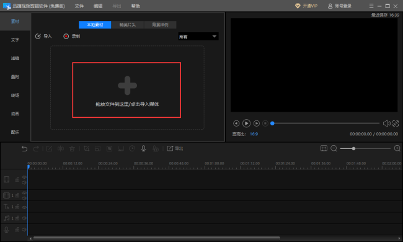Select the crop tool icon
This screenshot has width=403, height=242.
point(87,149)
